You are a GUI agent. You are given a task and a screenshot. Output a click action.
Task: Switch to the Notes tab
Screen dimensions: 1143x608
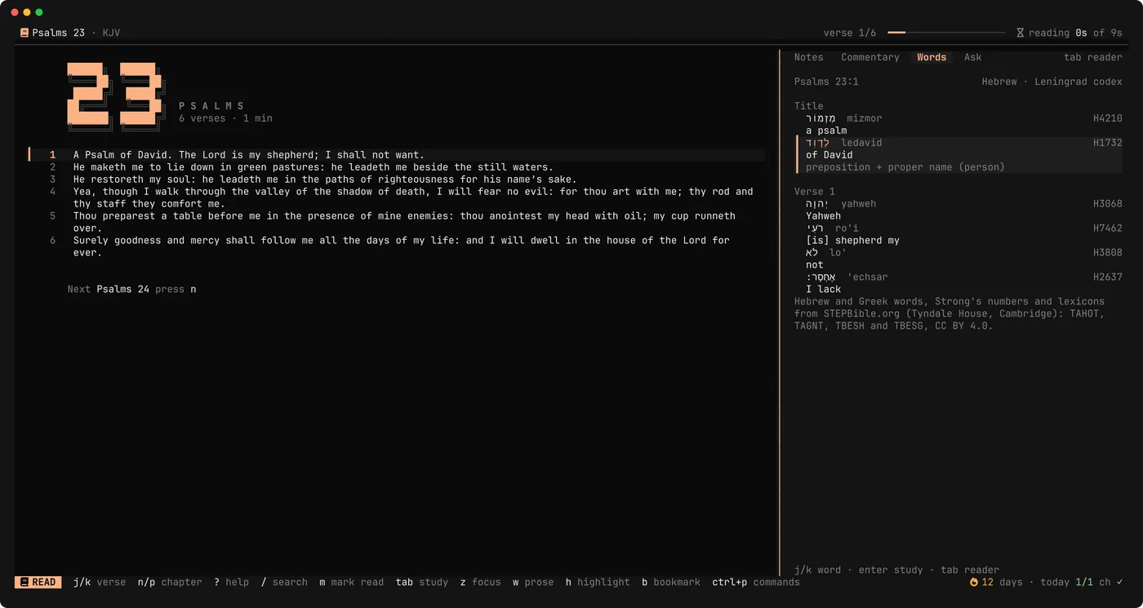point(808,57)
